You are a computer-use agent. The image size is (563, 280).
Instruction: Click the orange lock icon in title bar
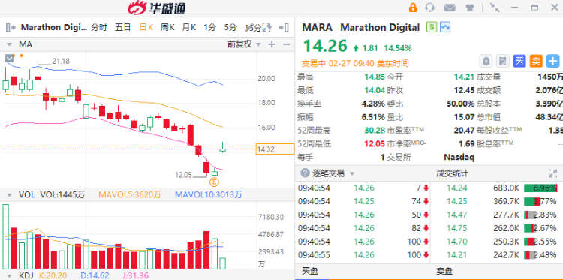click(x=413, y=8)
